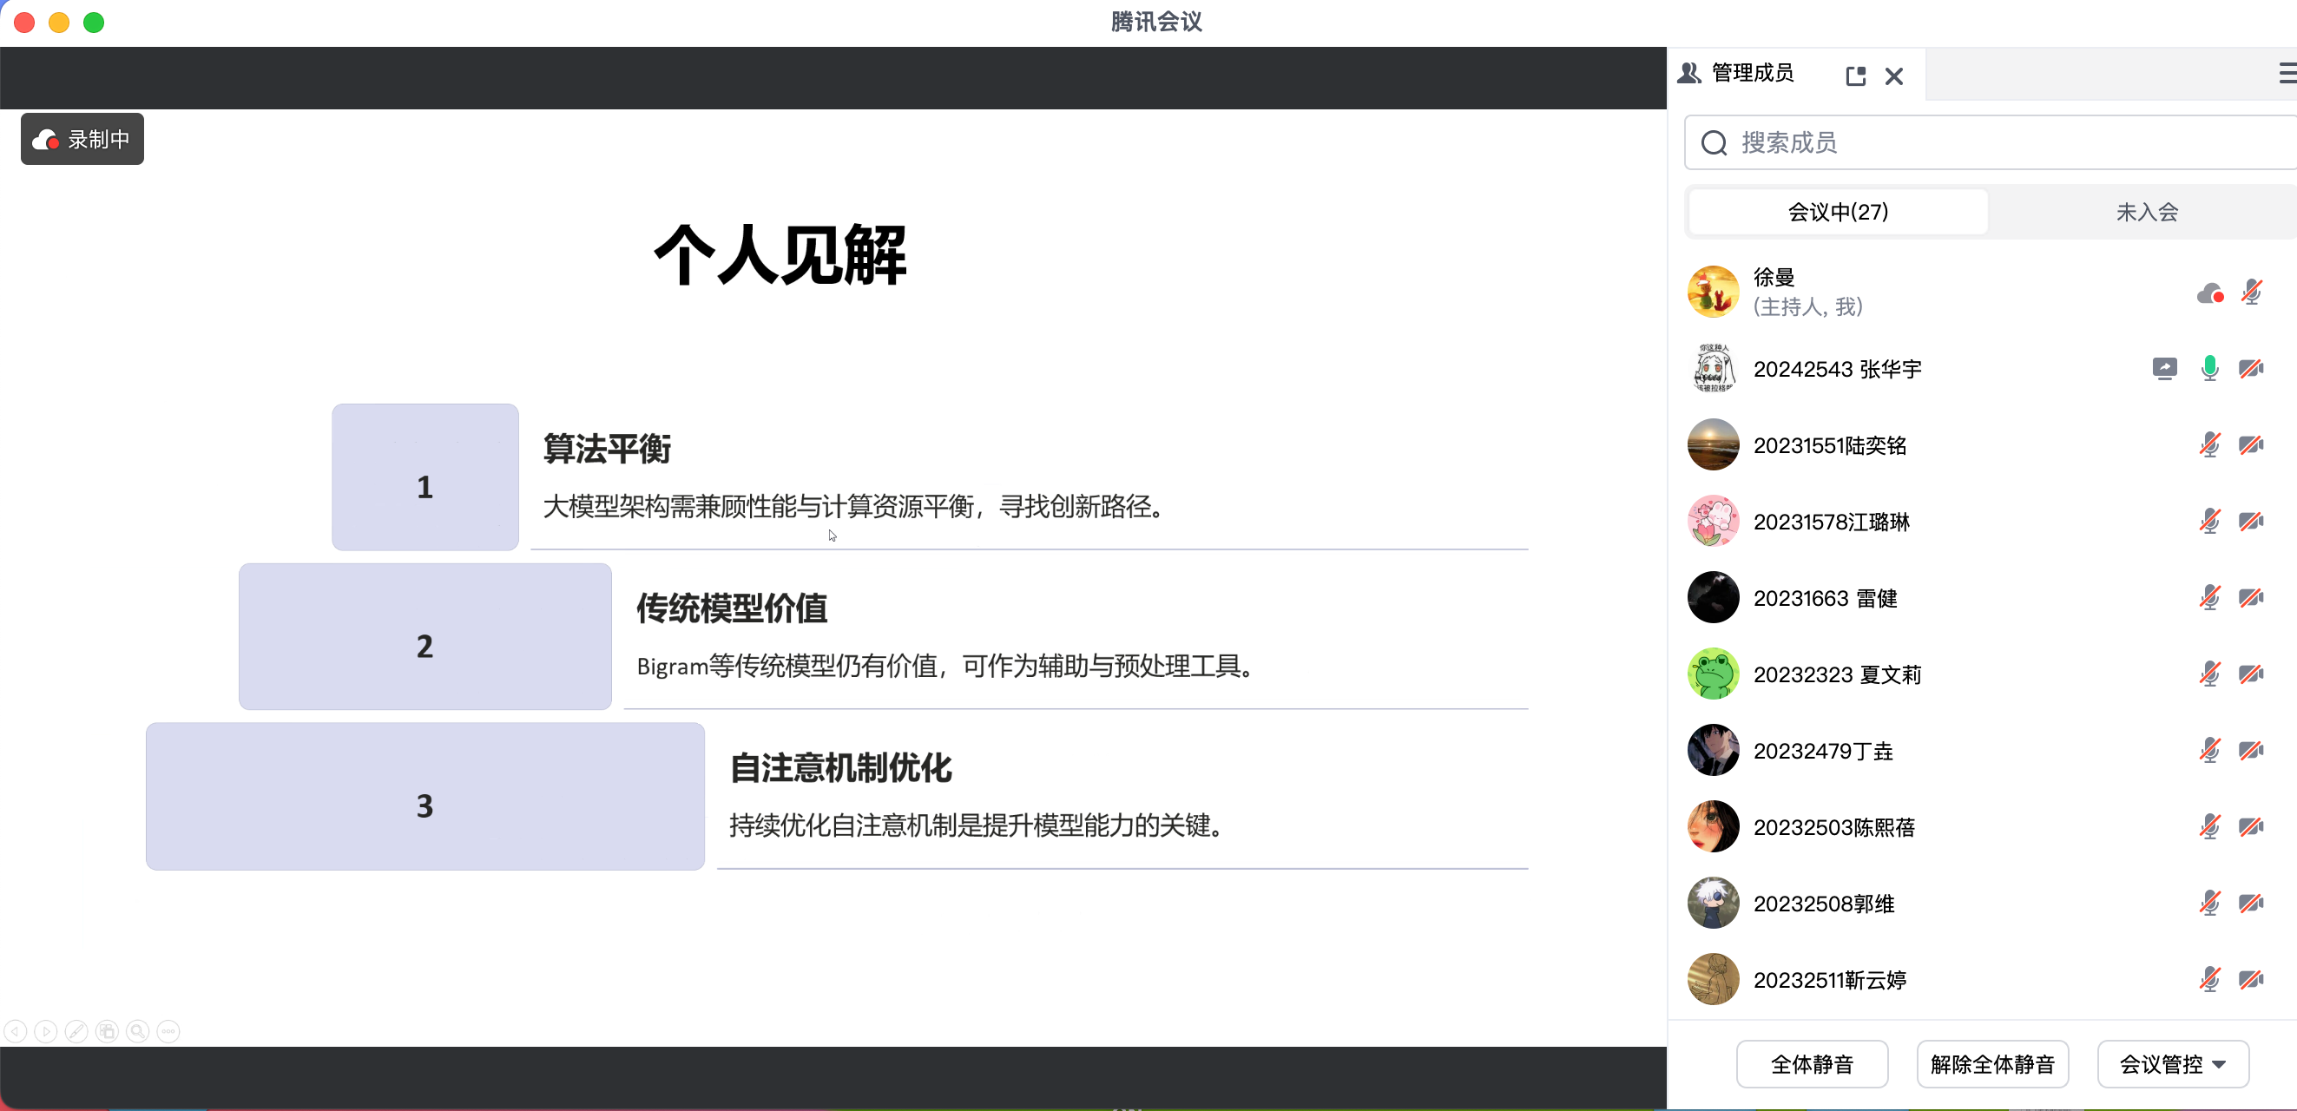Click the next slide arrow icon
Viewport: 2297px width, 1111px height.
pos(45,1032)
